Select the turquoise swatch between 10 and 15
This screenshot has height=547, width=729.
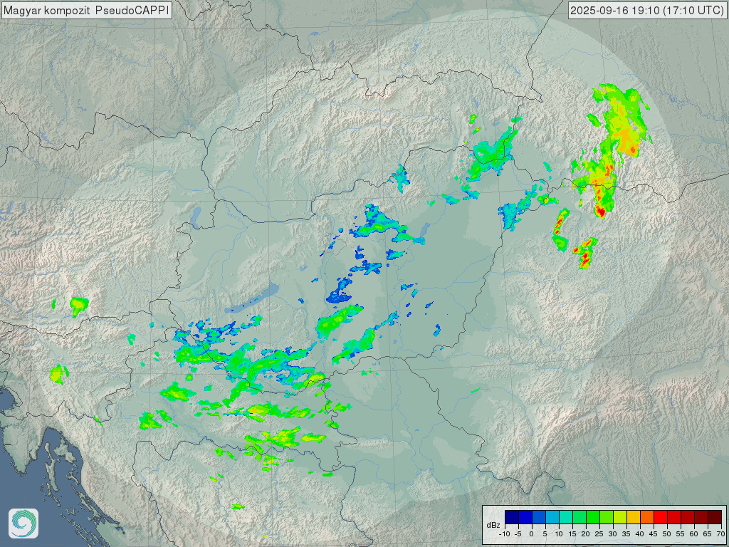(566, 517)
